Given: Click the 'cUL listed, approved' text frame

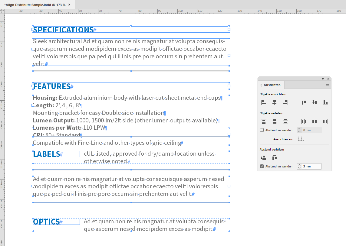Looking at the screenshot, I should 157,157.
